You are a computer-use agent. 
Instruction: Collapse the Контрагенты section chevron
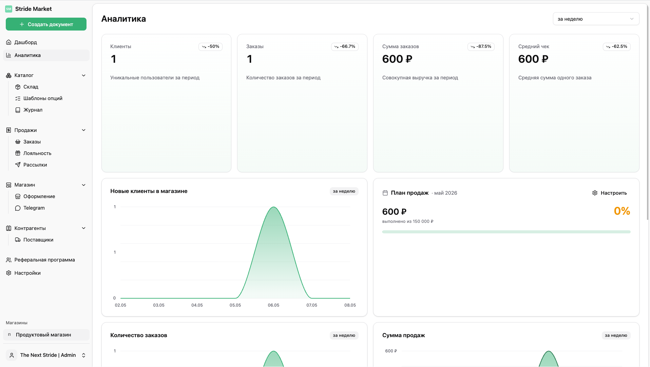(x=83, y=228)
